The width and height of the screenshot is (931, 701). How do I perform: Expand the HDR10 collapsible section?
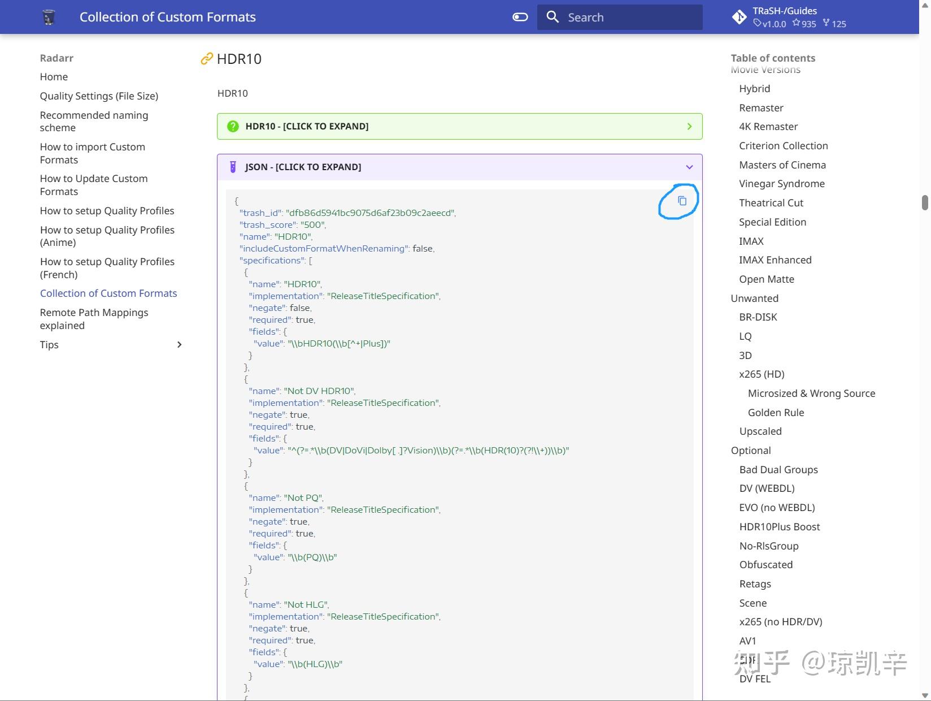[459, 126]
